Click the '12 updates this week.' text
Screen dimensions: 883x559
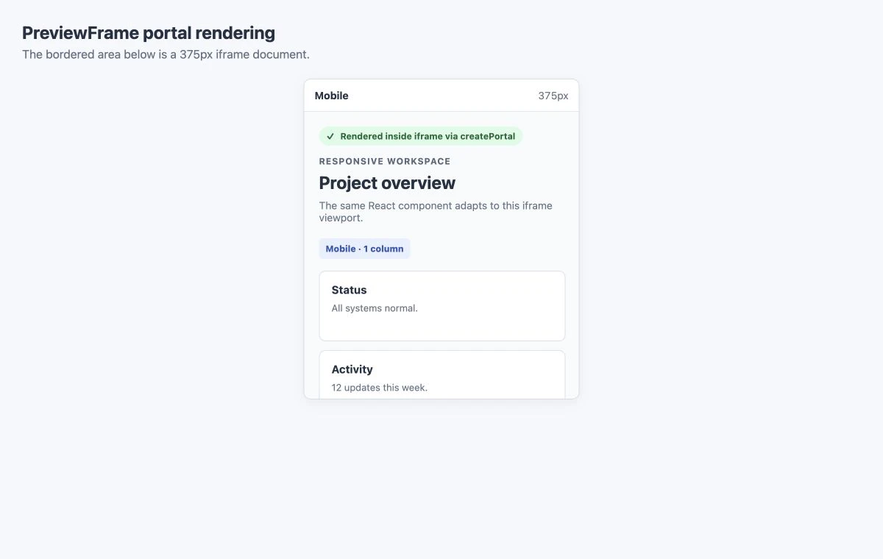point(380,388)
